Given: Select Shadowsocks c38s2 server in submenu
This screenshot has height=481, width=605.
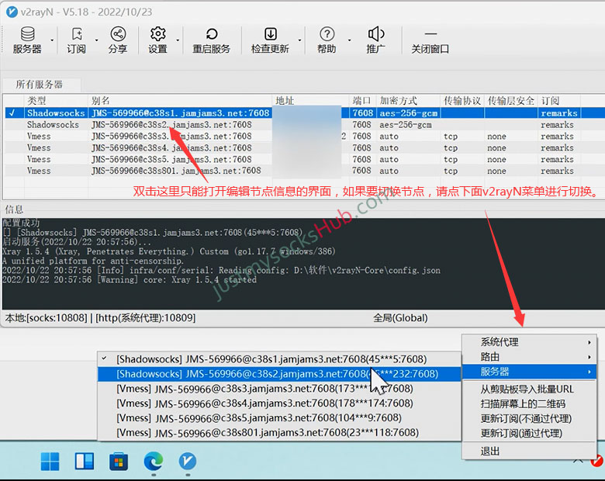Looking at the screenshot, I should click(279, 374).
